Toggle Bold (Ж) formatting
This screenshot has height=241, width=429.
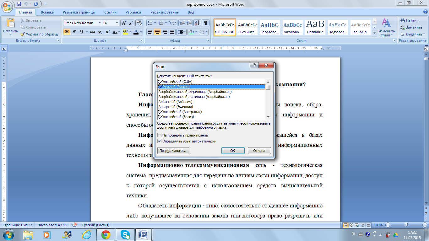point(67,32)
